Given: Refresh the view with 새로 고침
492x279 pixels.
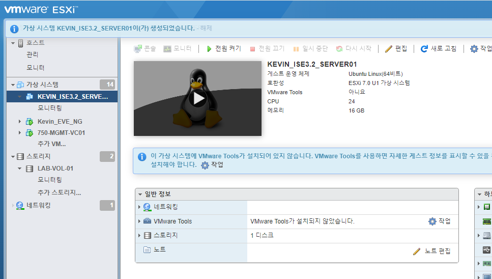Looking at the screenshot, I should coord(439,49).
